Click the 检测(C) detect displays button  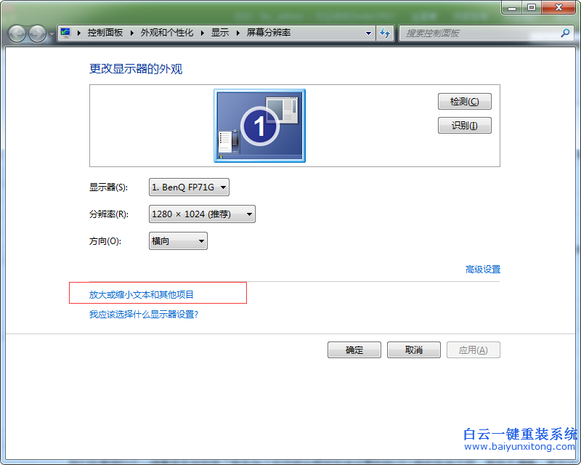[x=464, y=101]
